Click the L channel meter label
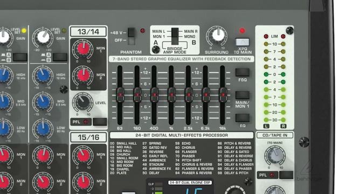This screenshot has height=194, width=345. [x=266, y=126]
